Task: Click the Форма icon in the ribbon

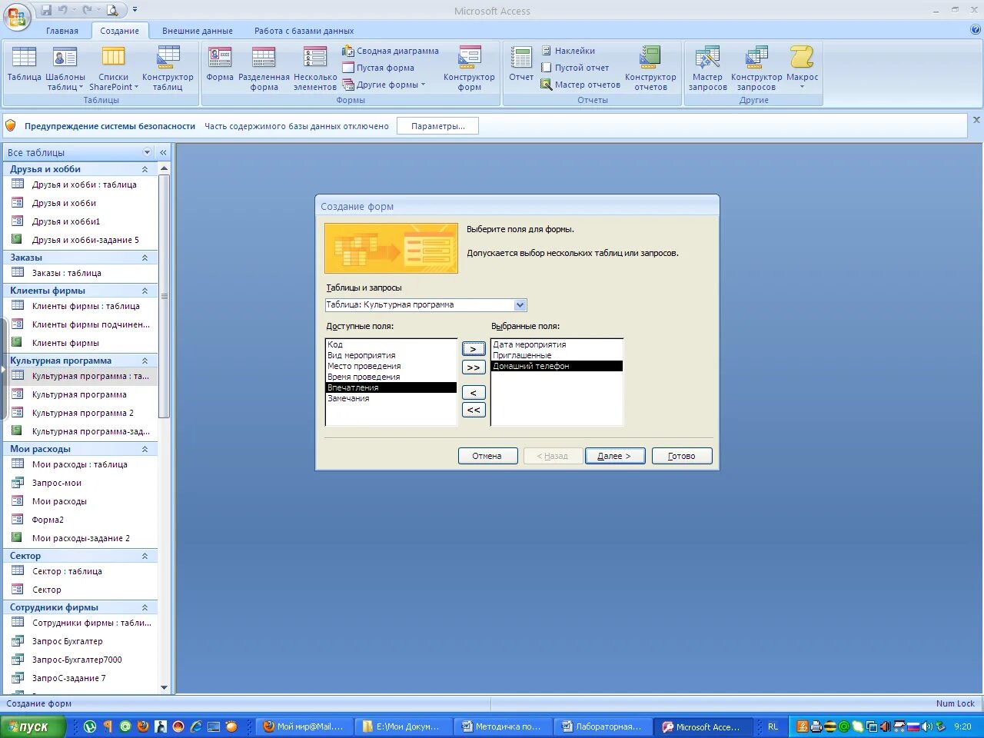Action: pyautogui.click(x=220, y=64)
